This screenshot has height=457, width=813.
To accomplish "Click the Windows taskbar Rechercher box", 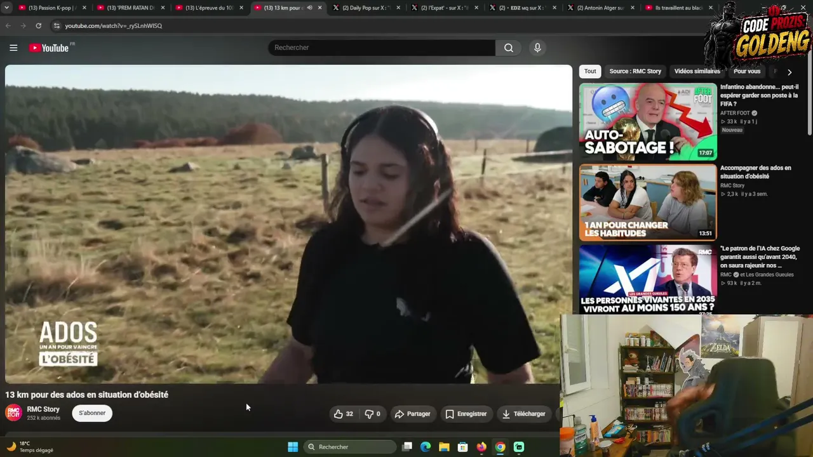I will [349, 447].
